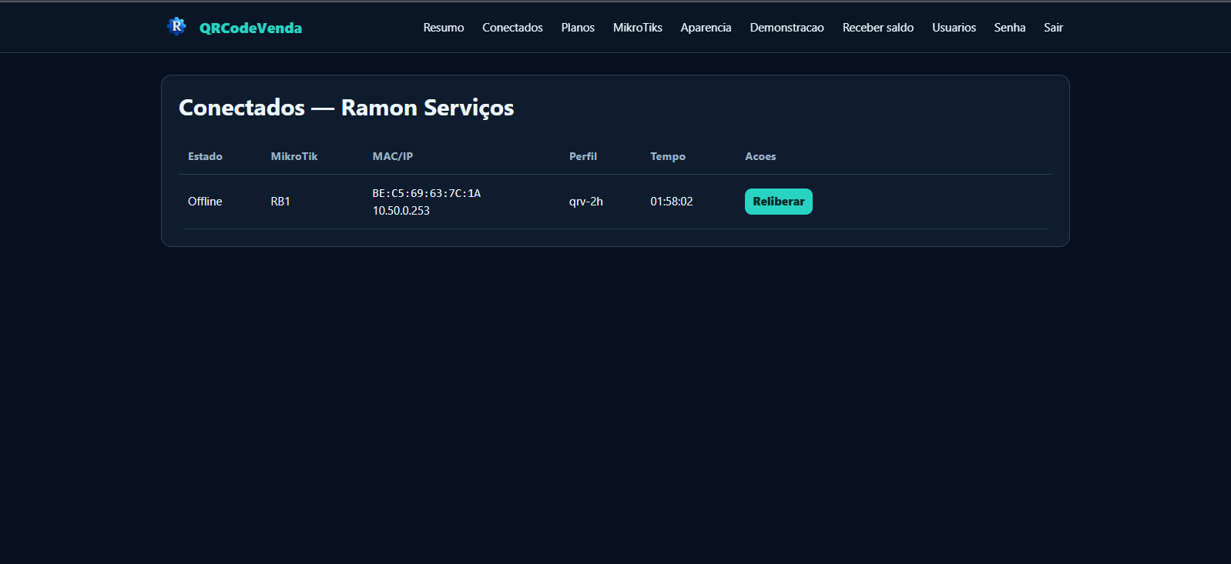
Task: Open the Senha settings link
Action: point(1010,28)
